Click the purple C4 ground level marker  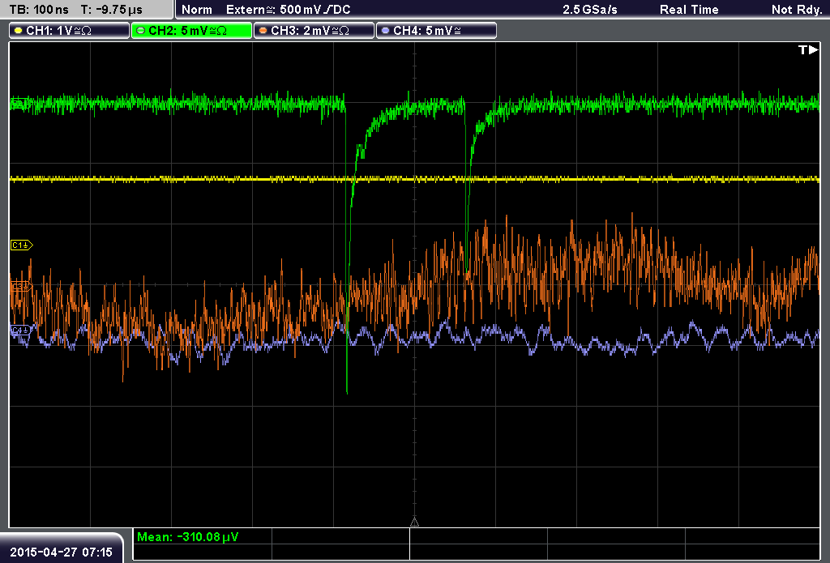tap(21, 331)
